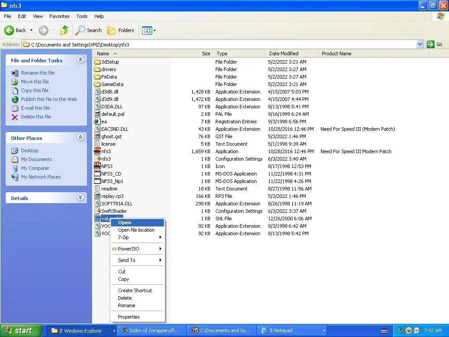Select the SwiftShader configuration icon

[97, 211]
